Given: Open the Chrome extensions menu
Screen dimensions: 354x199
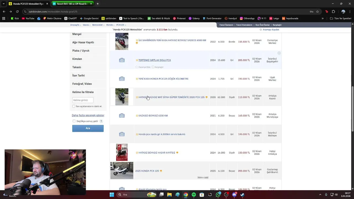Looking at the screenshot, I should point(333,12).
